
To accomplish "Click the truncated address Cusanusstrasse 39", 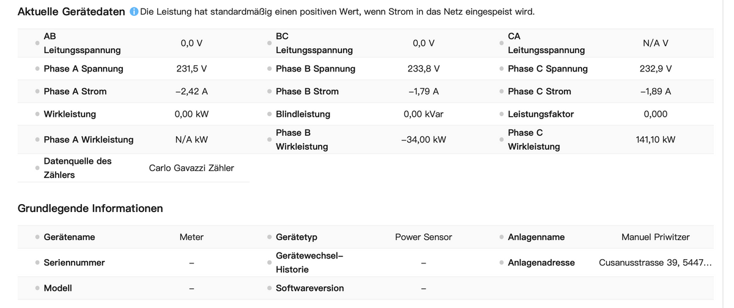I will [x=655, y=263].
